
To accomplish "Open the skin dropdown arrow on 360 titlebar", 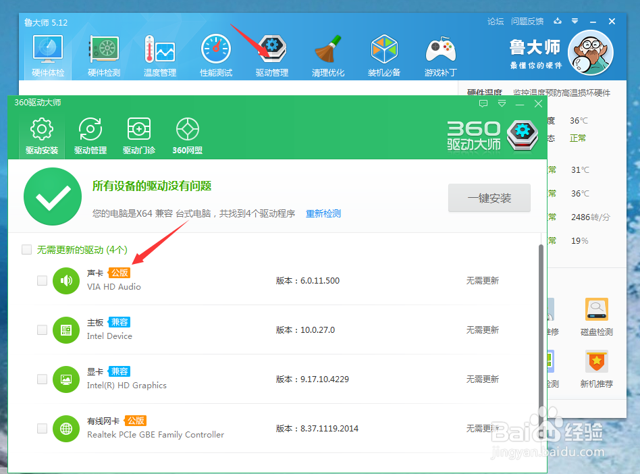I will [501, 104].
